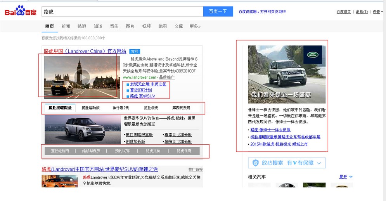
Task: Switch to the 贴吧 tab
Action: [x=82, y=26]
